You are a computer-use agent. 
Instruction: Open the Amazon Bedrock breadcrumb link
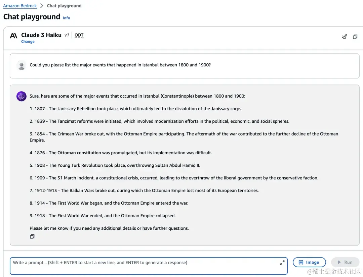tap(20, 6)
